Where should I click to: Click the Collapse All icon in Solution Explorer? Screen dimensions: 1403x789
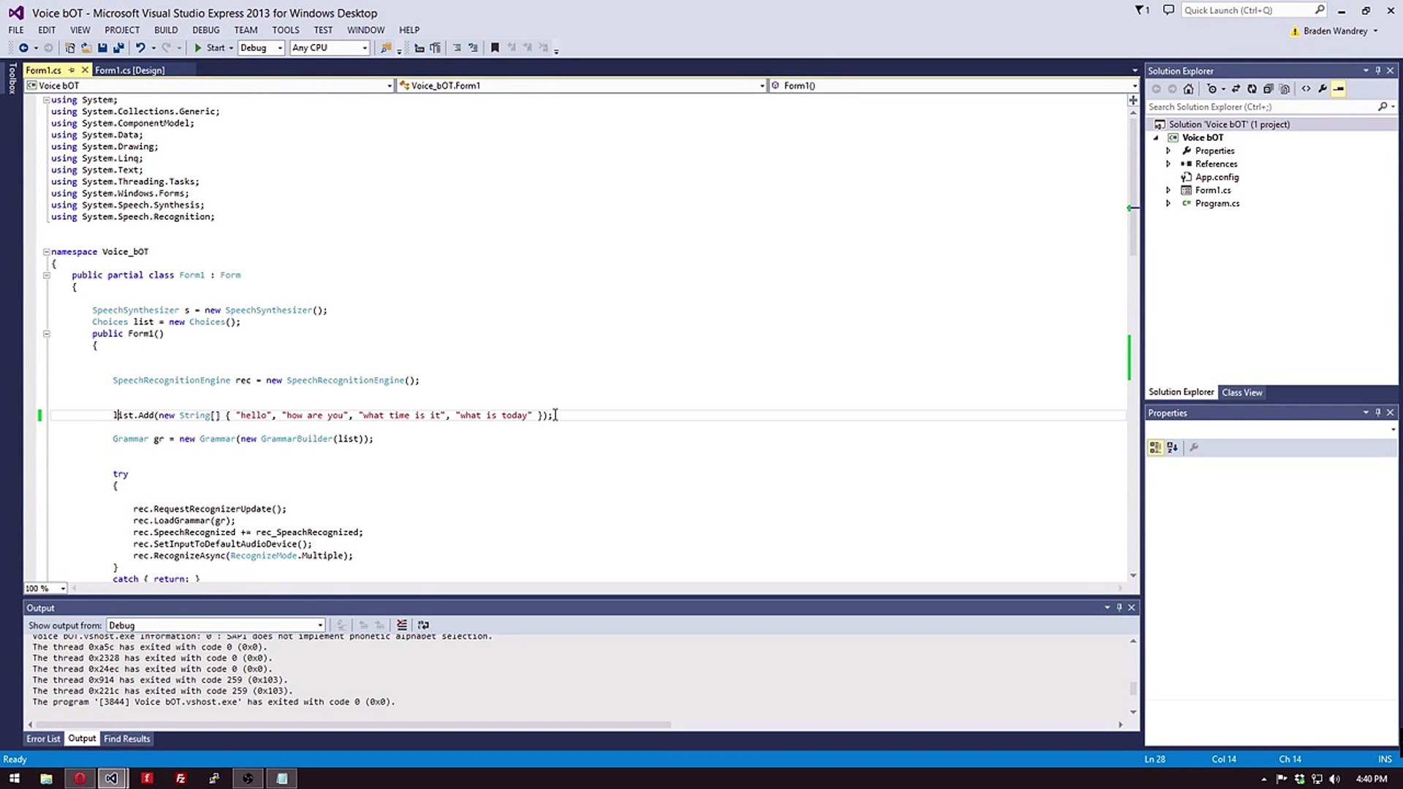[1268, 89]
